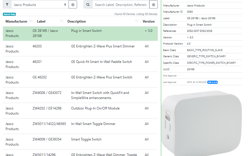Click the filter funnel icon

pyautogui.click(x=7, y=5)
